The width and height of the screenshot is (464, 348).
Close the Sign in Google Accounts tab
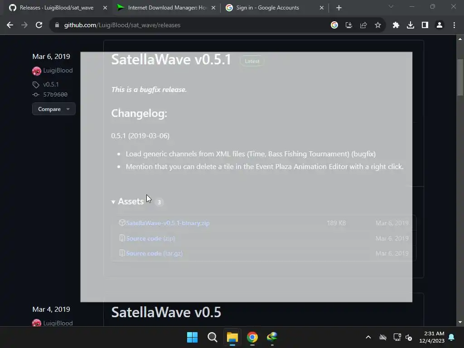322,8
